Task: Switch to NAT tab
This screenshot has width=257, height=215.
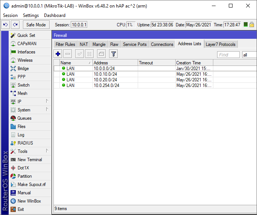Action: [84, 44]
